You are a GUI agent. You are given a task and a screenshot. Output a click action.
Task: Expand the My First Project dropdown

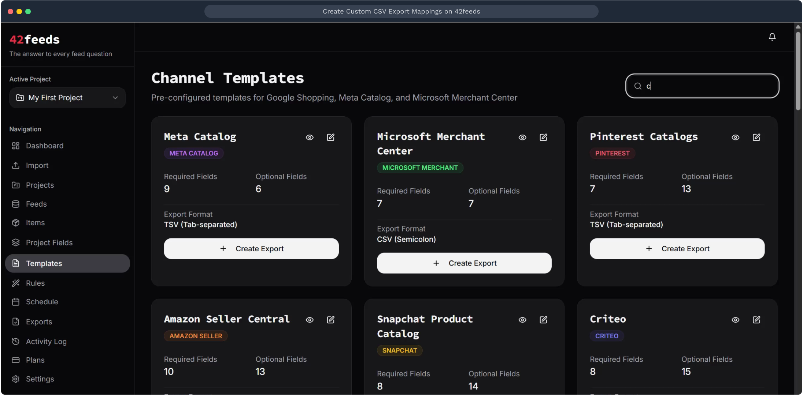click(67, 98)
